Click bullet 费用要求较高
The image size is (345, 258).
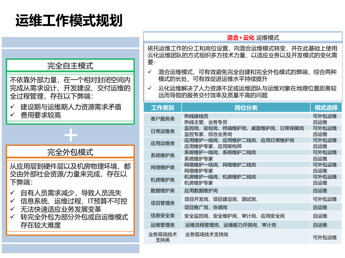click(41, 115)
